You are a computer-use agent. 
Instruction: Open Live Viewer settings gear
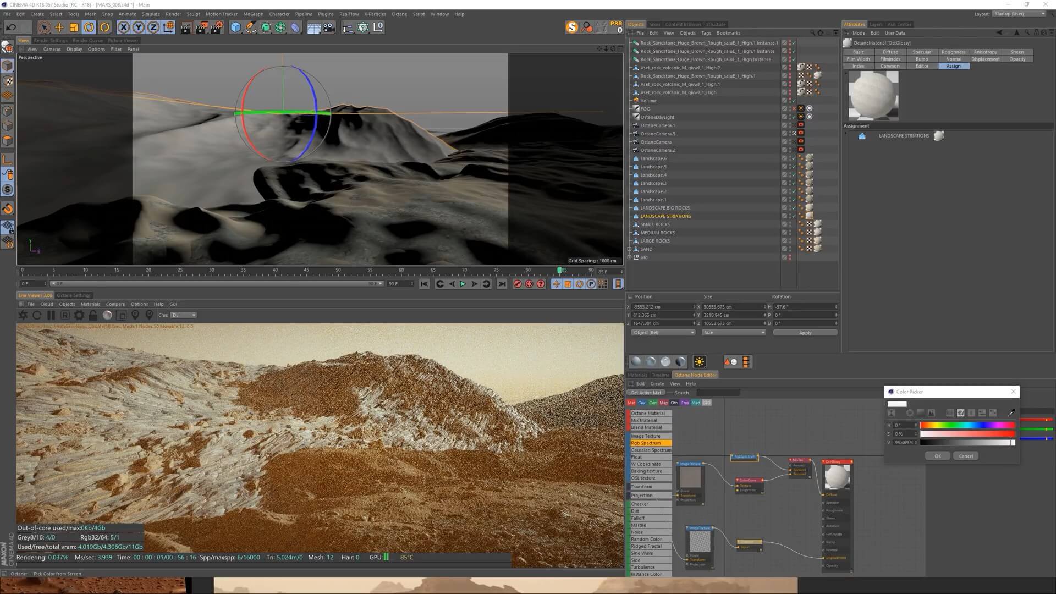pyautogui.click(x=79, y=315)
